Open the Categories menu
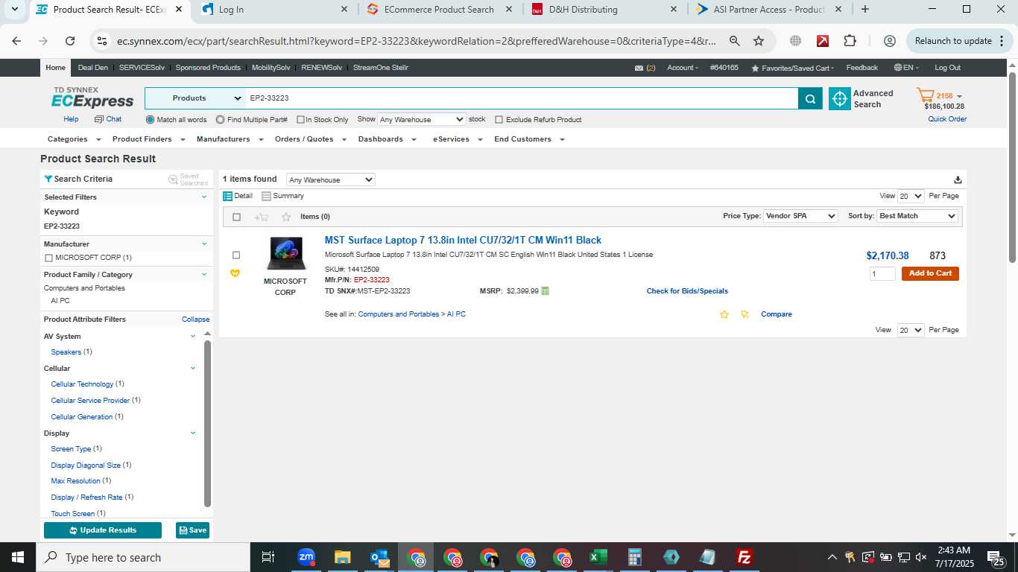This screenshot has width=1018, height=572. (73, 139)
